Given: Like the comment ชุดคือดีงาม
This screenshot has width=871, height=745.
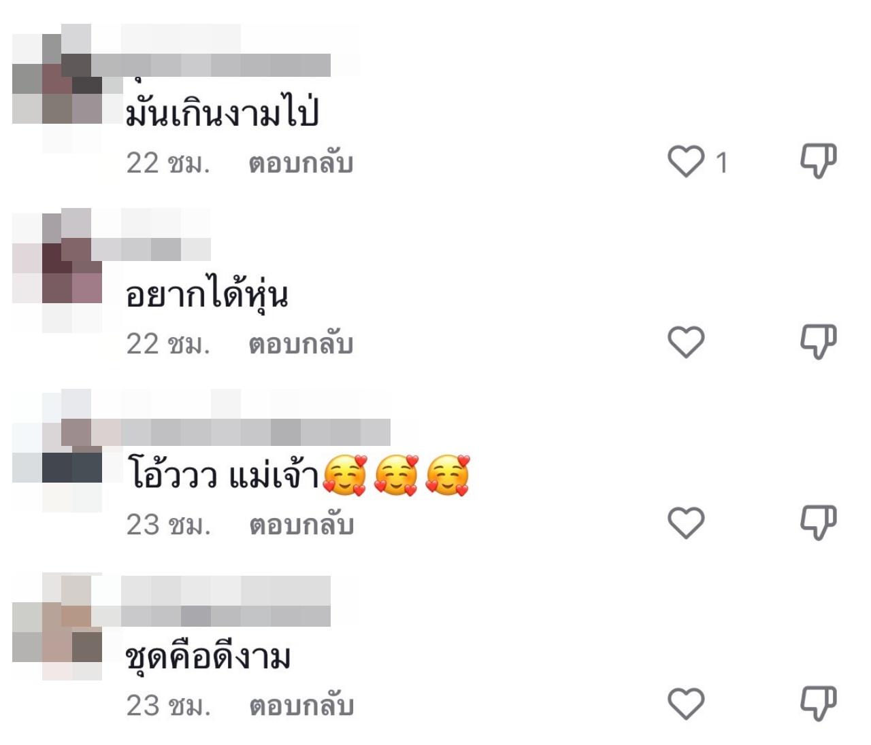Looking at the screenshot, I should point(686,704).
